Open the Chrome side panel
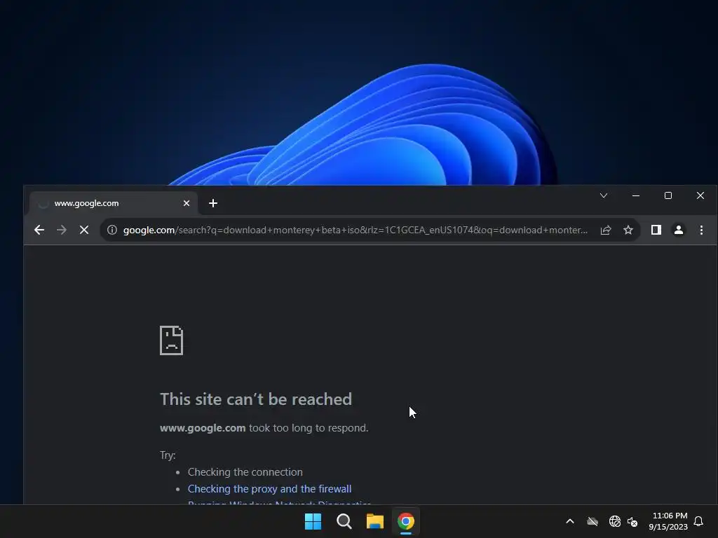The width and height of the screenshot is (718, 538). [656, 230]
